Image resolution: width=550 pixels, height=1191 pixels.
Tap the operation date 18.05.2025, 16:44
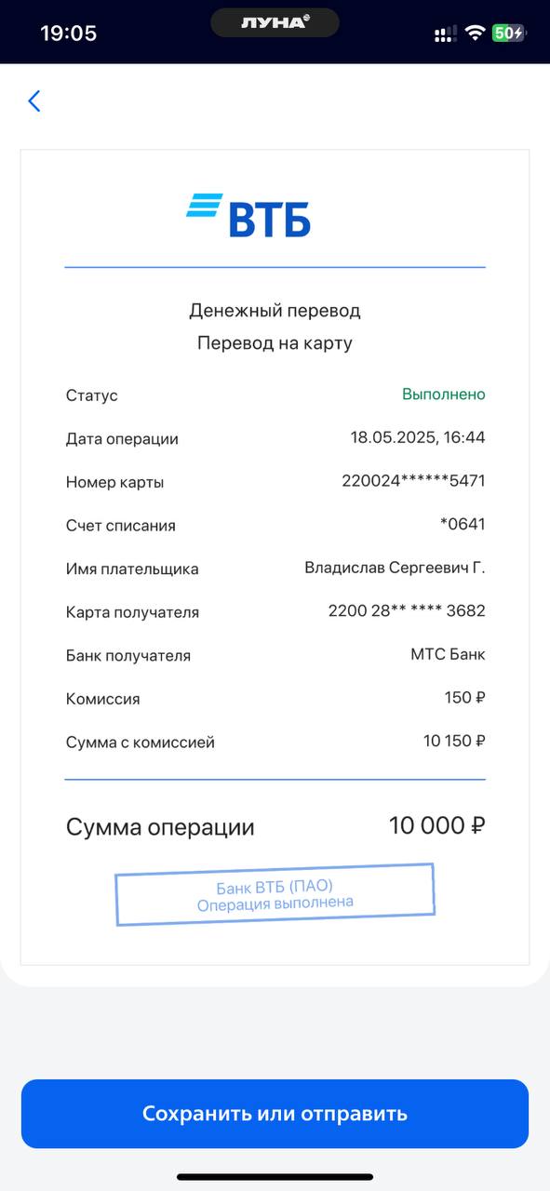click(x=417, y=437)
